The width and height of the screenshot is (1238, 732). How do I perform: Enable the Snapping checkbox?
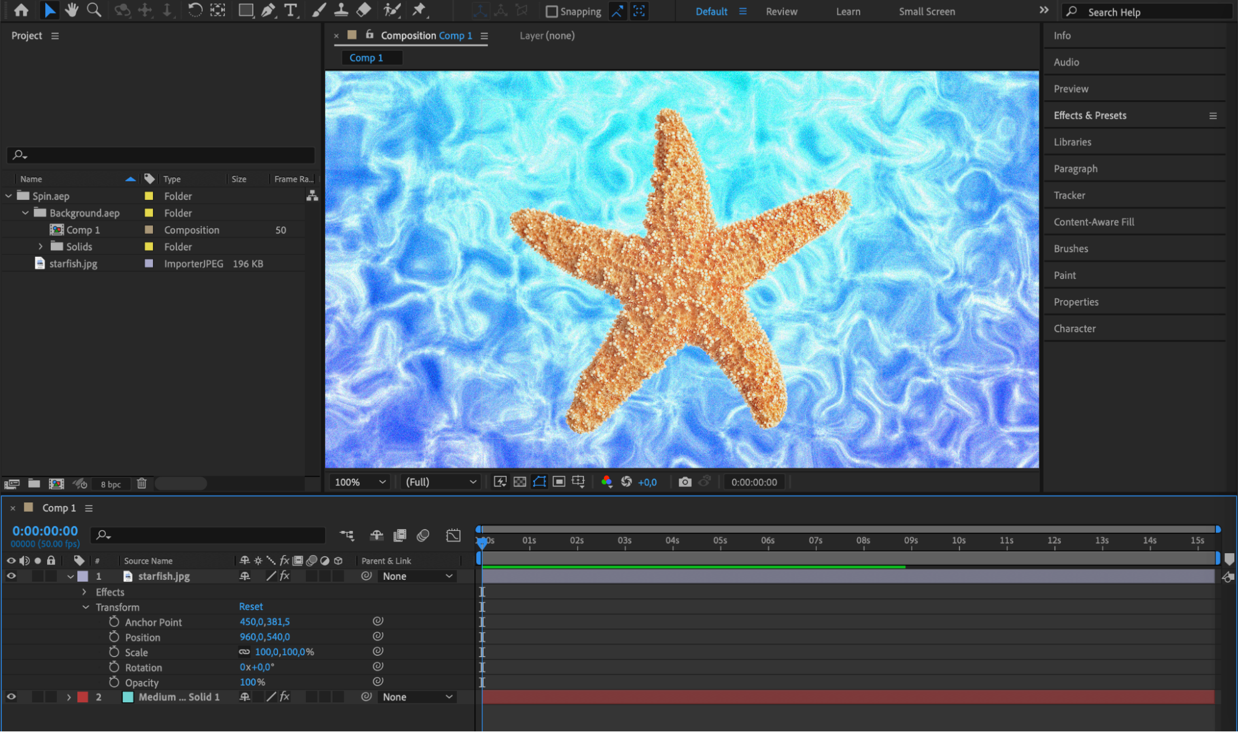tap(551, 11)
